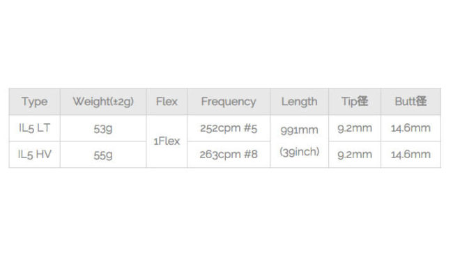Image resolution: width=453 pixels, height=255 pixels.
Task: Select the 9.2mm tip cell for IL5 HV
Action: 355,155
